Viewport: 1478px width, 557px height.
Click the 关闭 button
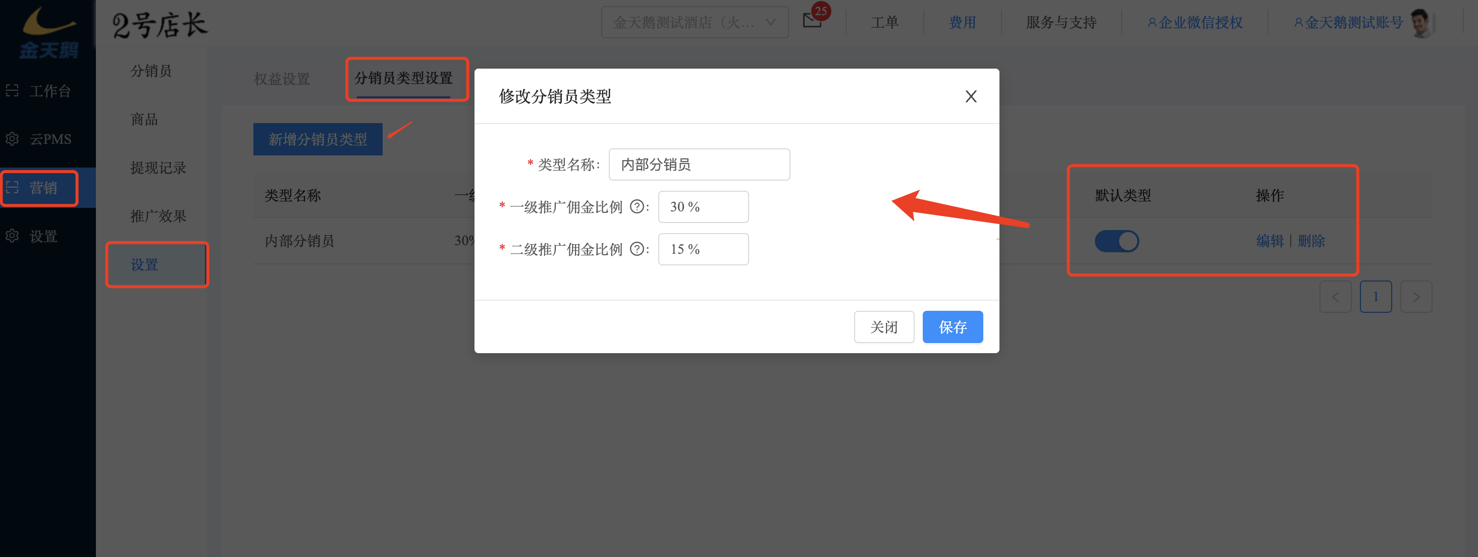(883, 327)
